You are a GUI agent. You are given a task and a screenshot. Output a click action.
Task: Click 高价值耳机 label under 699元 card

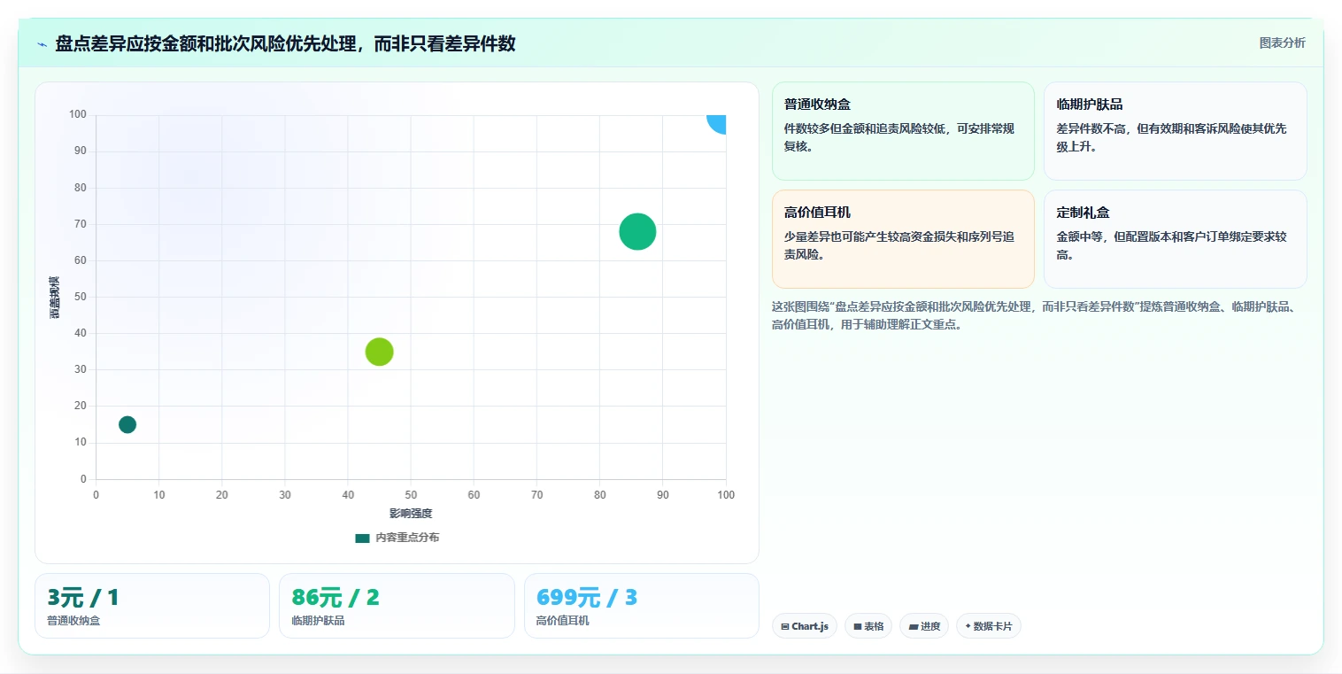click(563, 621)
